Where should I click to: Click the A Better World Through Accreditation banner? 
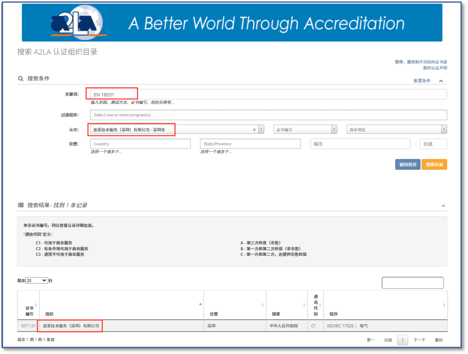232,23
